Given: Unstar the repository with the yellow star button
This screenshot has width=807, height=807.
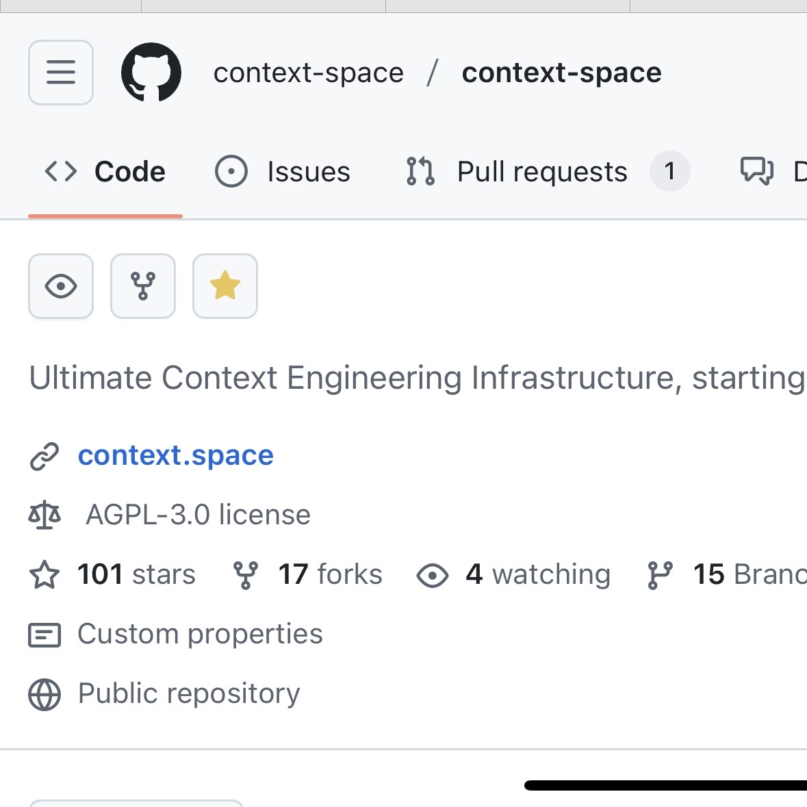Looking at the screenshot, I should pos(225,286).
